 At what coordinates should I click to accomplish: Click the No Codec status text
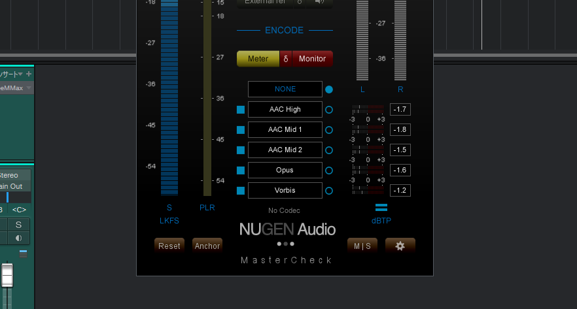[284, 210]
